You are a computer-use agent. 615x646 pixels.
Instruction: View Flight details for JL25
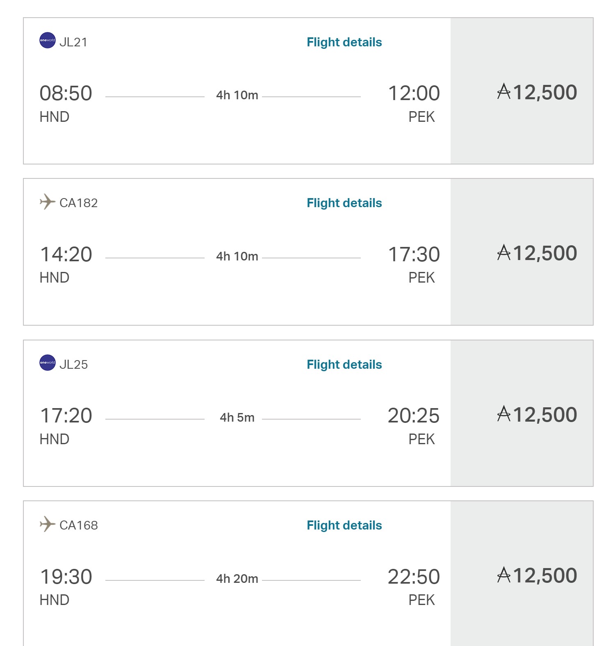(344, 365)
